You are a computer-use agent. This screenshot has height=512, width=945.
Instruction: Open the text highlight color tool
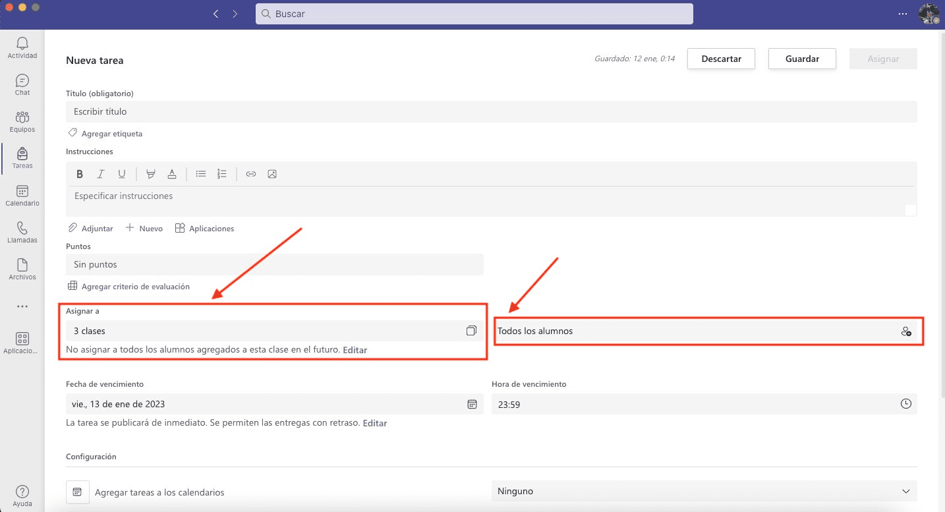tap(151, 174)
